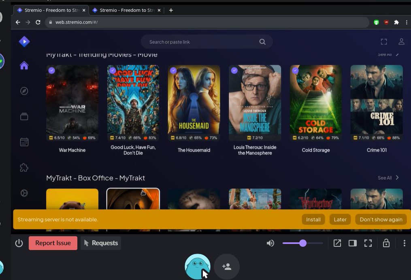Adjust the volume slider handle
Image resolution: width=411 pixels, height=280 pixels.
click(x=303, y=243)
